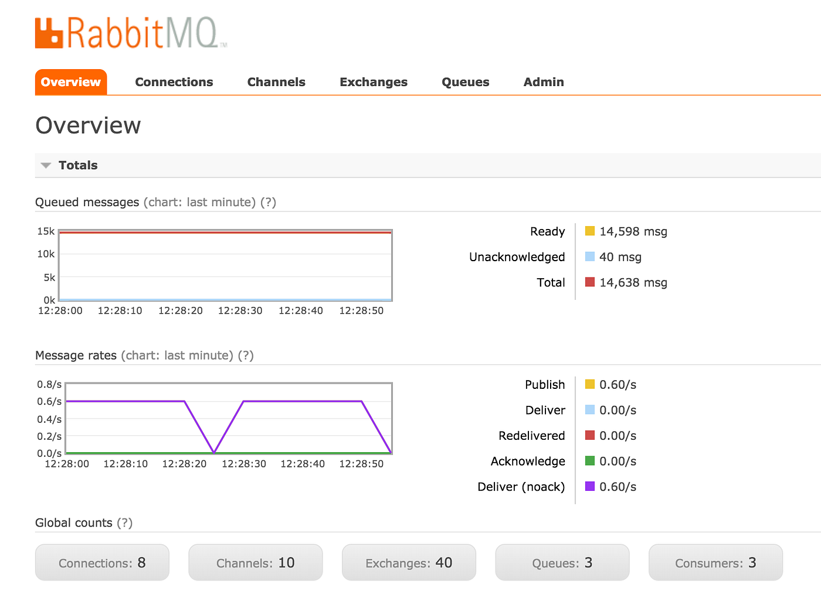Click the yellow Ready legend swatch
This screenshot has height=595, width=821.
click(589, 231)
